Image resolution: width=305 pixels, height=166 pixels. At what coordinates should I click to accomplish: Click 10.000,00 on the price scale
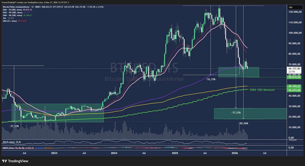(x=294, y=127)
